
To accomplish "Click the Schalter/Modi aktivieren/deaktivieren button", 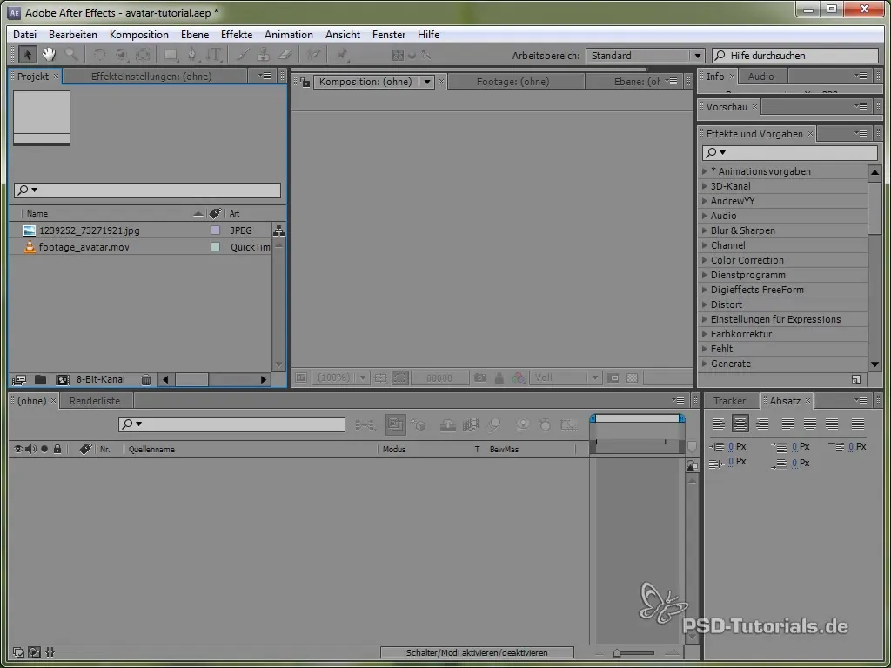I will point(477,652).
